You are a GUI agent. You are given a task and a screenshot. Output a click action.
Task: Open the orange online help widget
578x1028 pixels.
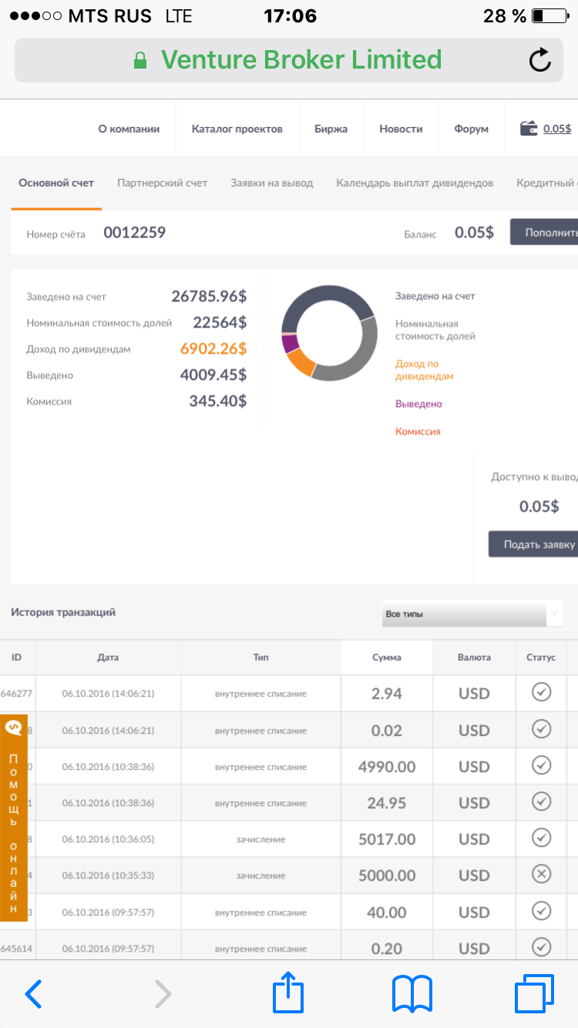coord(14,818)
